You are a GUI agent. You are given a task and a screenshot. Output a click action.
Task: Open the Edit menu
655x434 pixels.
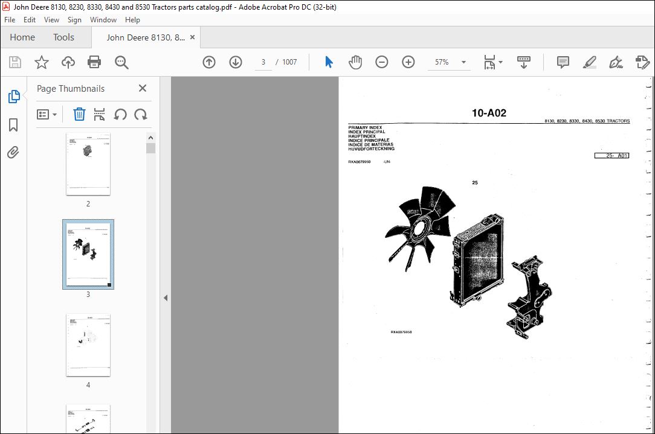coord(29,19)
